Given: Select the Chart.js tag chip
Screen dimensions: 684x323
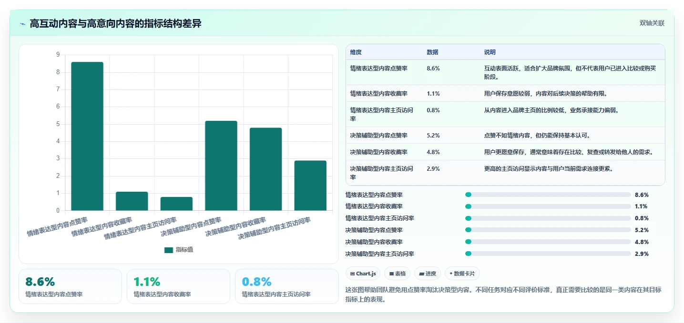Looking at the screenshot, I should coord(363,274).
